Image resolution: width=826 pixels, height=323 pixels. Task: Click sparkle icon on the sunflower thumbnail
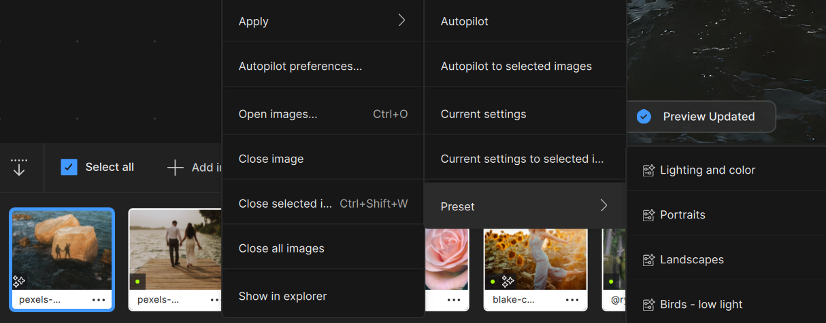508,281
